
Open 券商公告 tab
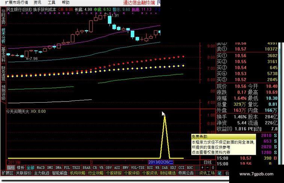pyautogui.click(x=186, y=173)
